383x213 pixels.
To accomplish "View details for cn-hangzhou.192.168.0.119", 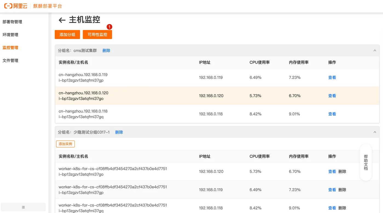I will pyautogui.click(x=332, y=78).
